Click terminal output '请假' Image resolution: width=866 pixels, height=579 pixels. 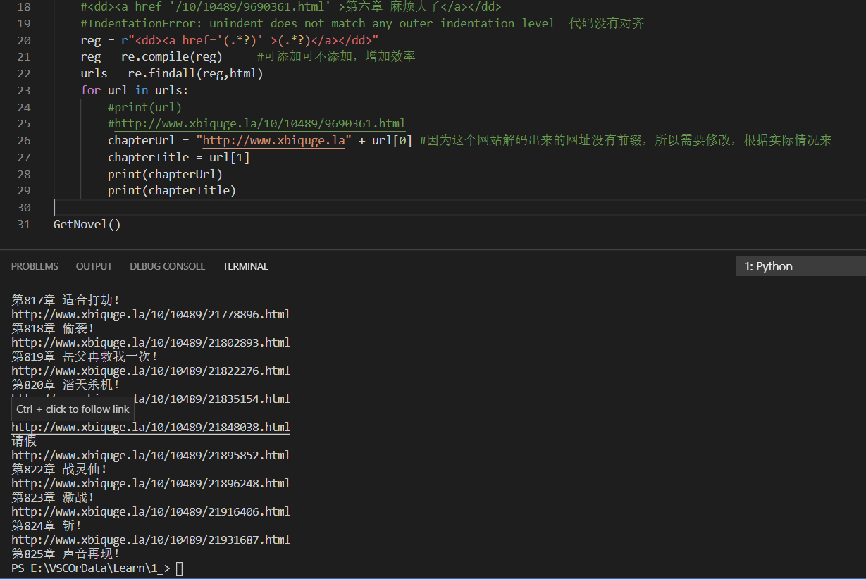[24, 441]
